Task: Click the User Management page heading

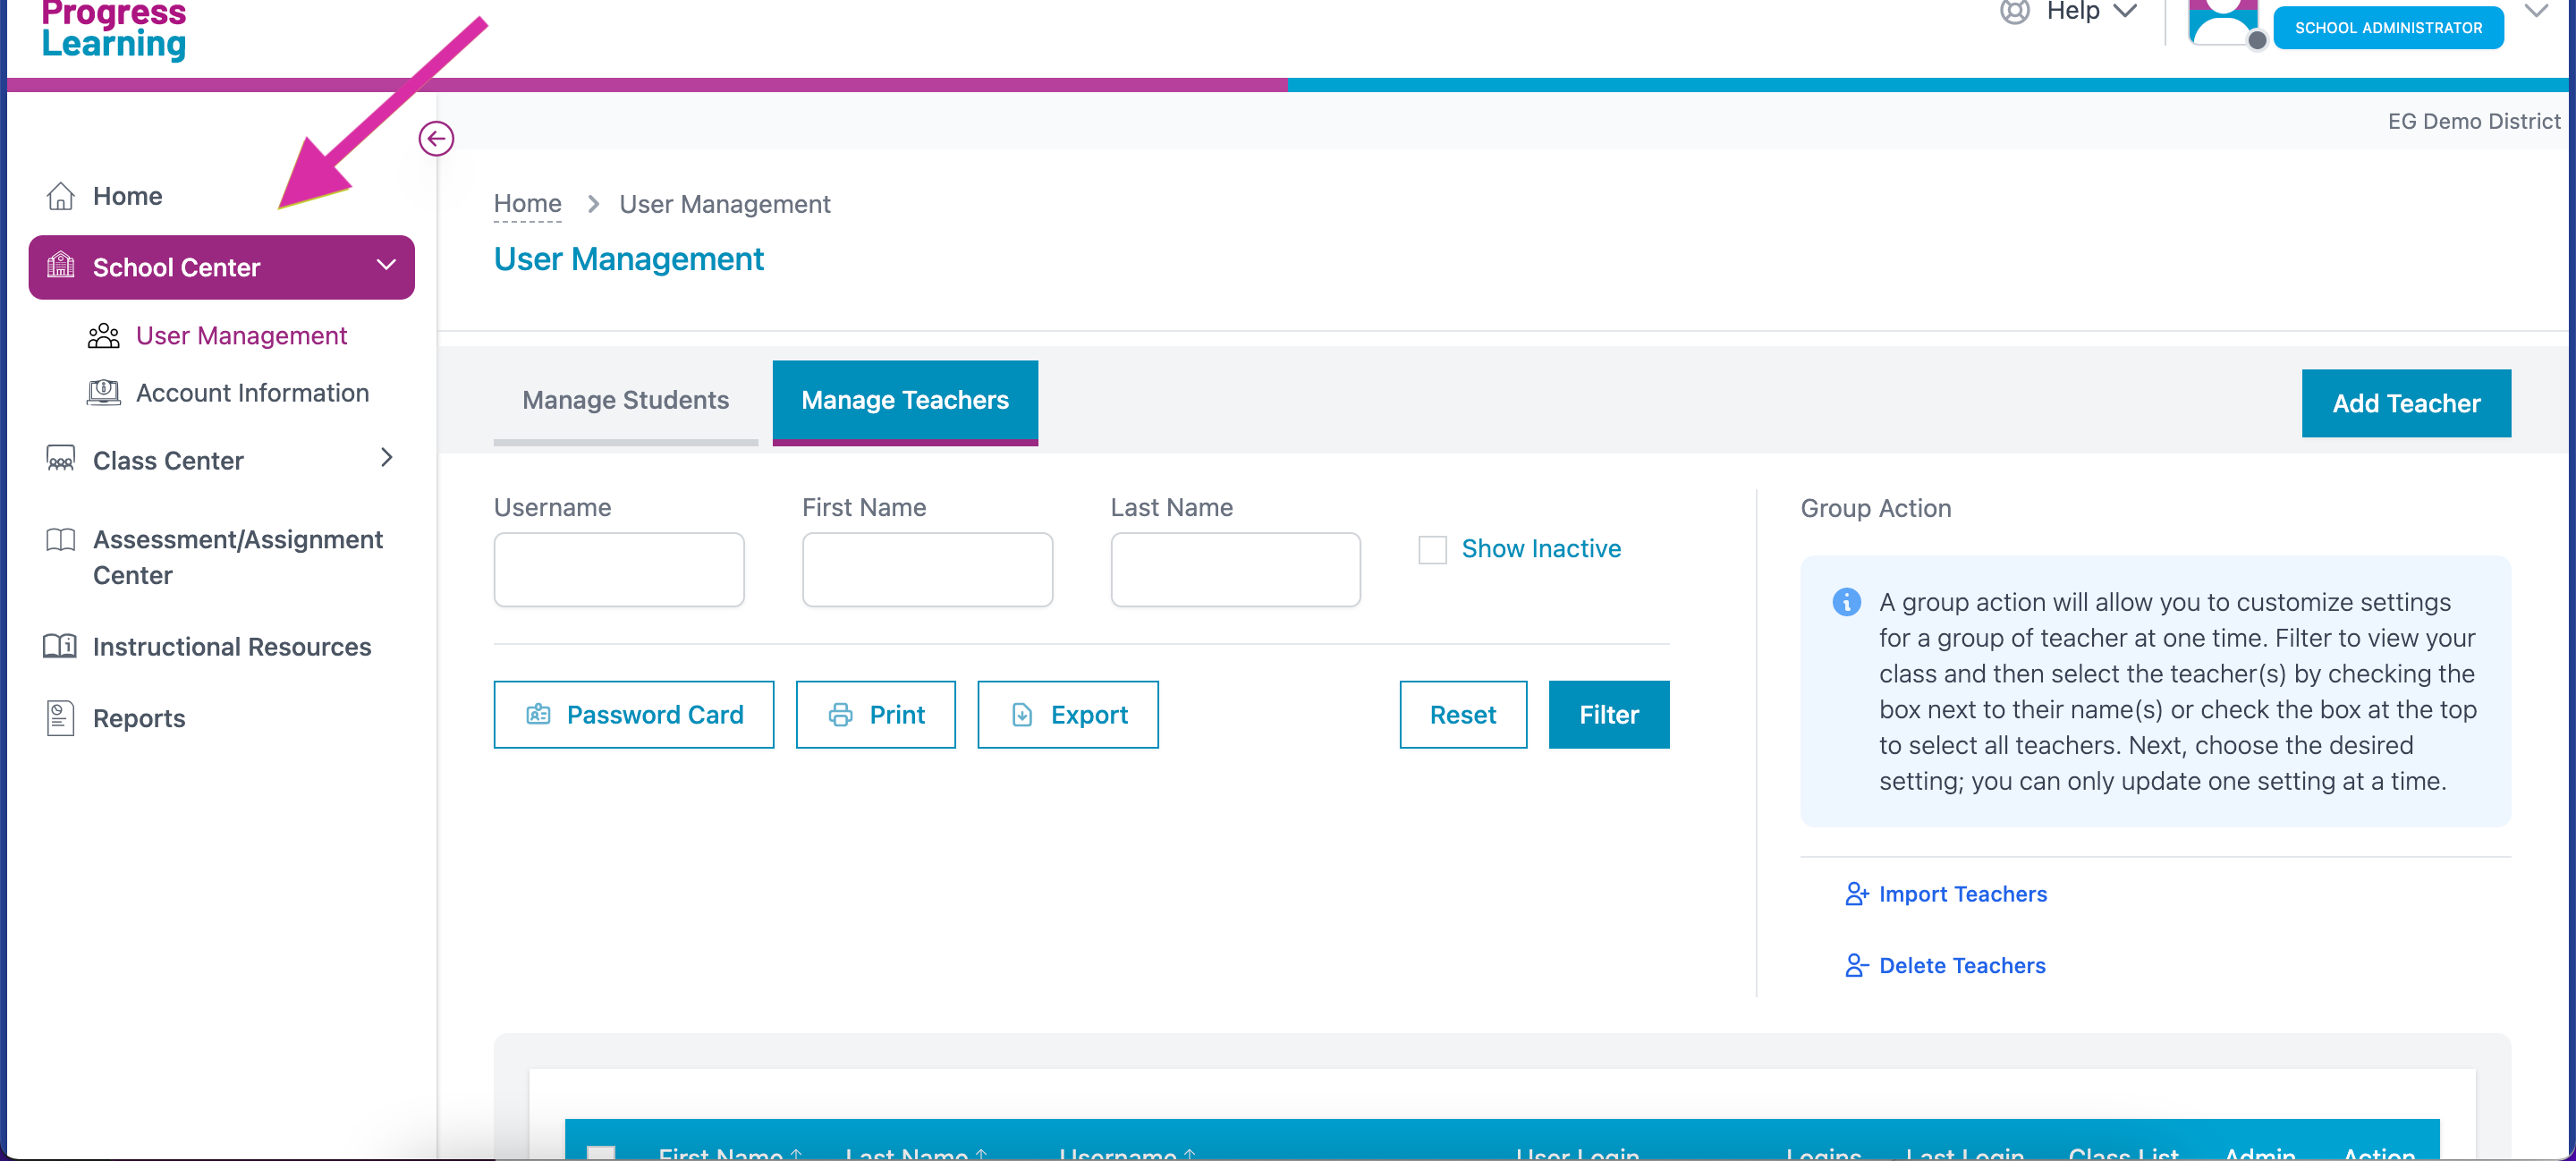Action: click(629, 260)
